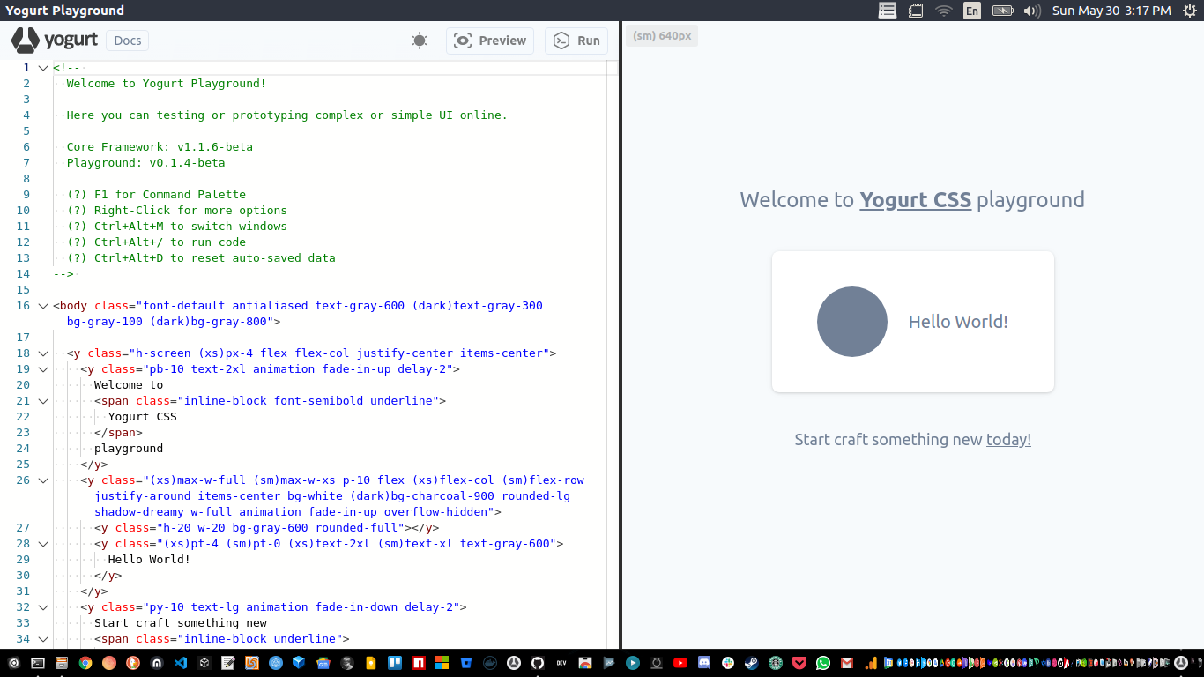
Task: Open the Preview panel
Action: click(489, 41)
